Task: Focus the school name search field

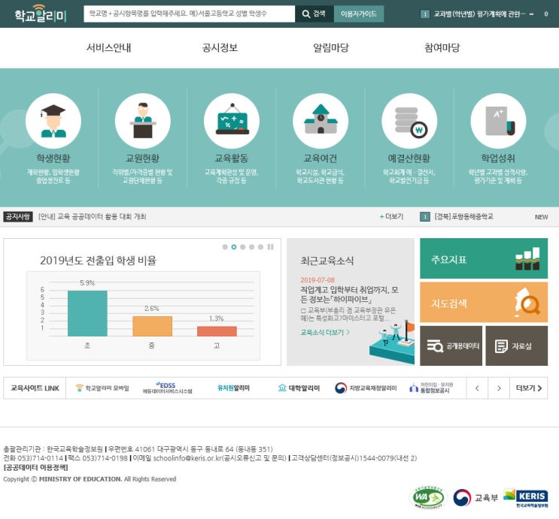Action: click(x=190, y=14)
